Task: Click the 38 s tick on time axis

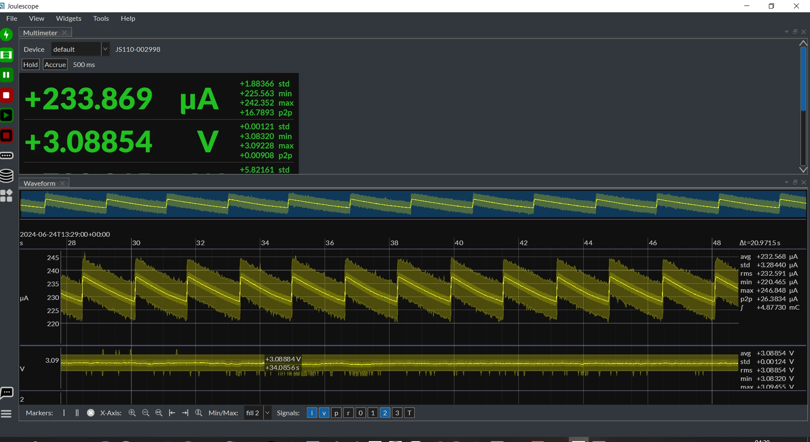Action: (x=395, y=243)
